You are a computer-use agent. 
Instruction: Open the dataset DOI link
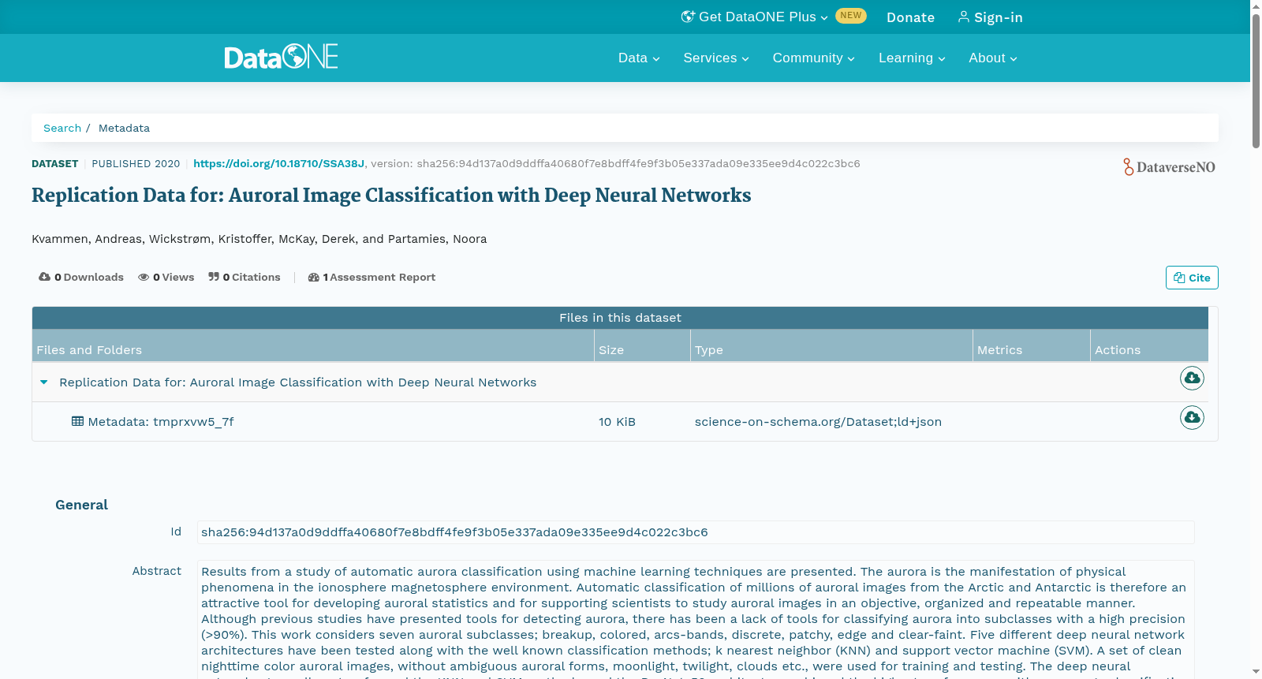278,163
